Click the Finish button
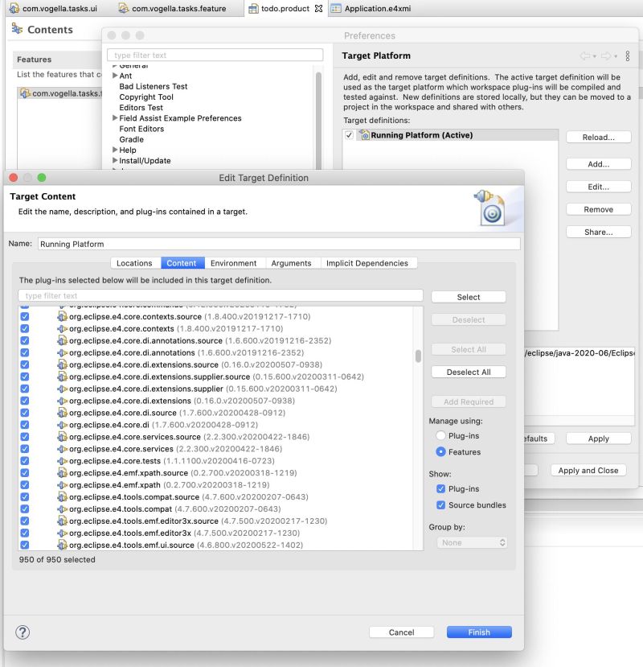This screenshot has height=667, width=643. coord(478,632)
